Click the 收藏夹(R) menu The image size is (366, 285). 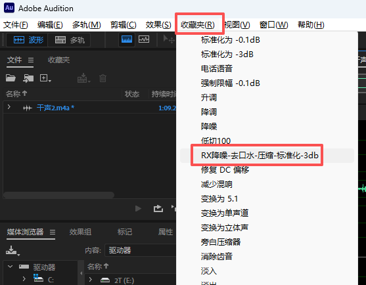point(198,25)
